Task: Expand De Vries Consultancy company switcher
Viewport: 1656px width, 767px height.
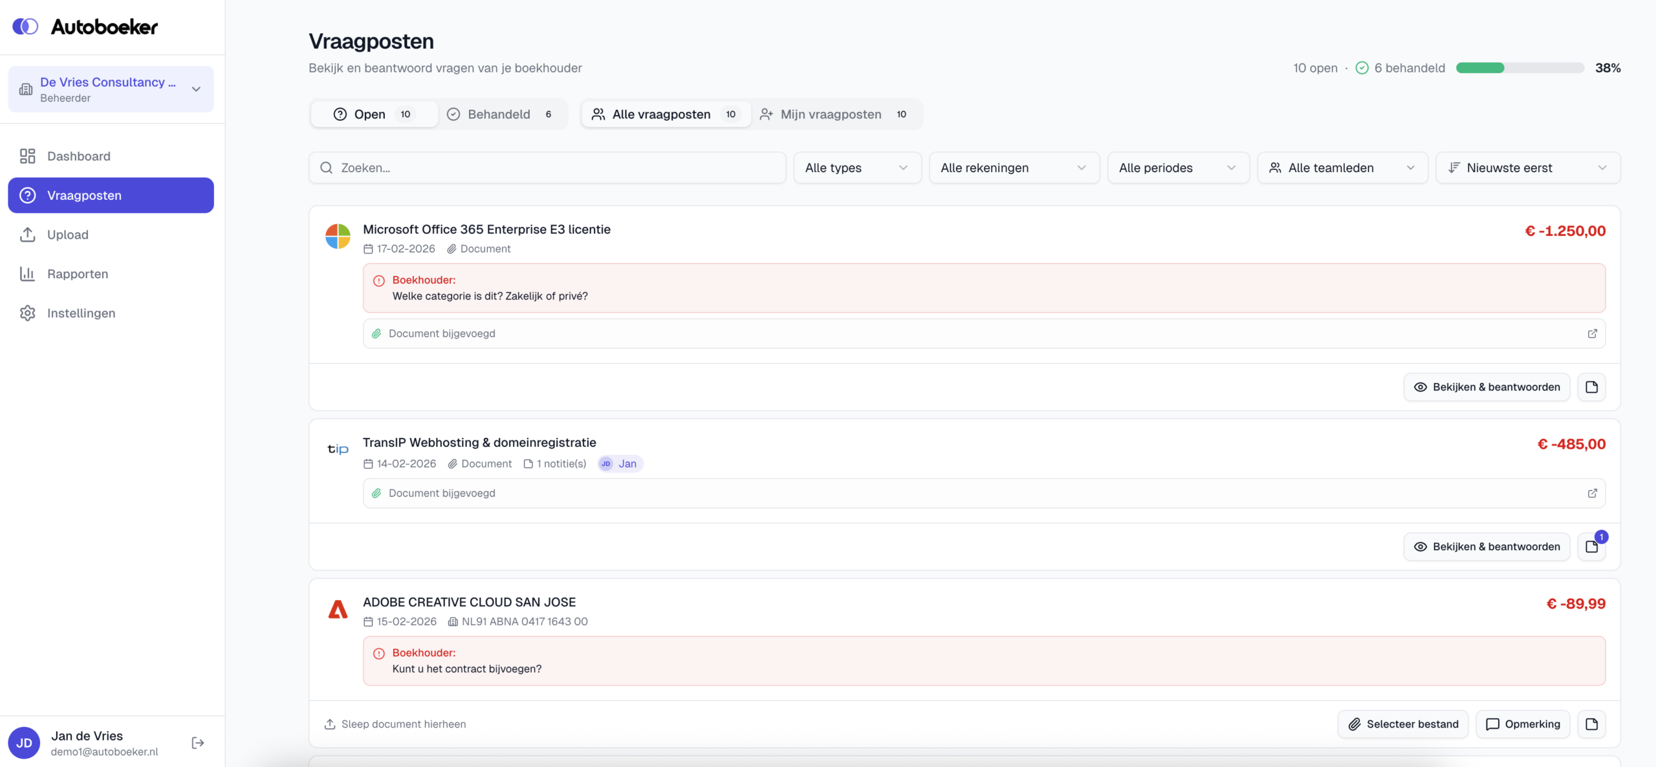Action: click(111, 89)
